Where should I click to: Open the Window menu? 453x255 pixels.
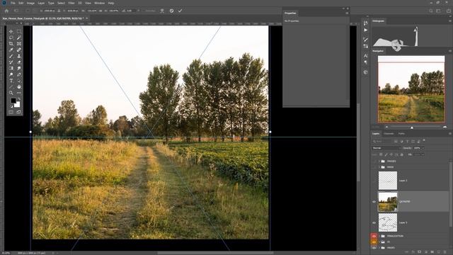tap(99, 3)
